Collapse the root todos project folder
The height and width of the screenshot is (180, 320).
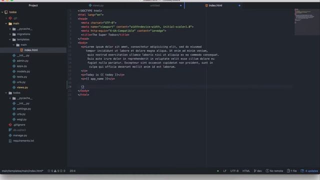coord(2,12)
